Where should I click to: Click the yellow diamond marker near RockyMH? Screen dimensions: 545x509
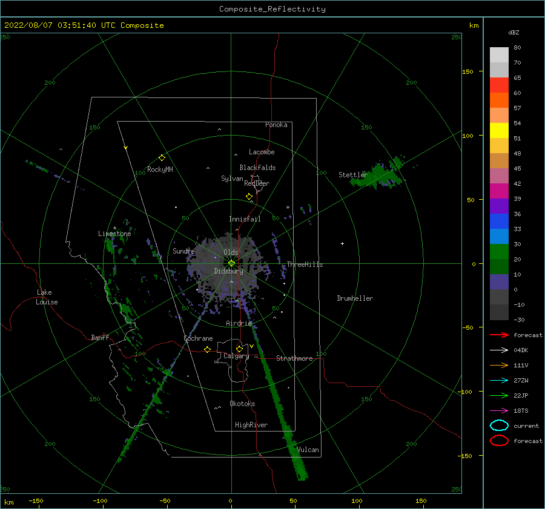[162, 158]
